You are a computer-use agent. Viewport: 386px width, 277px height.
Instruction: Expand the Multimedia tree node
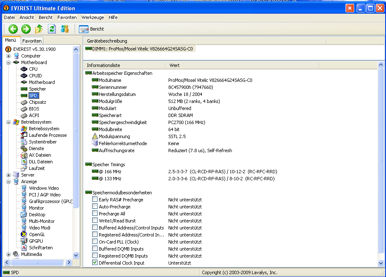(8, 254)
